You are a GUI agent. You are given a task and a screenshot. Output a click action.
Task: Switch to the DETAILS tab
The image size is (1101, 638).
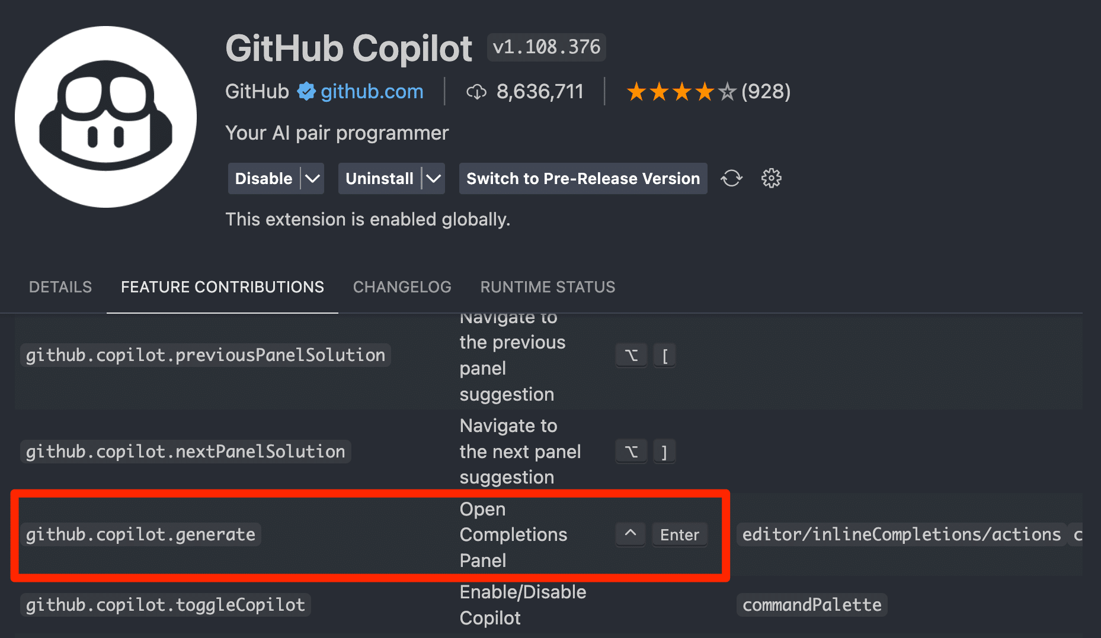60,287
